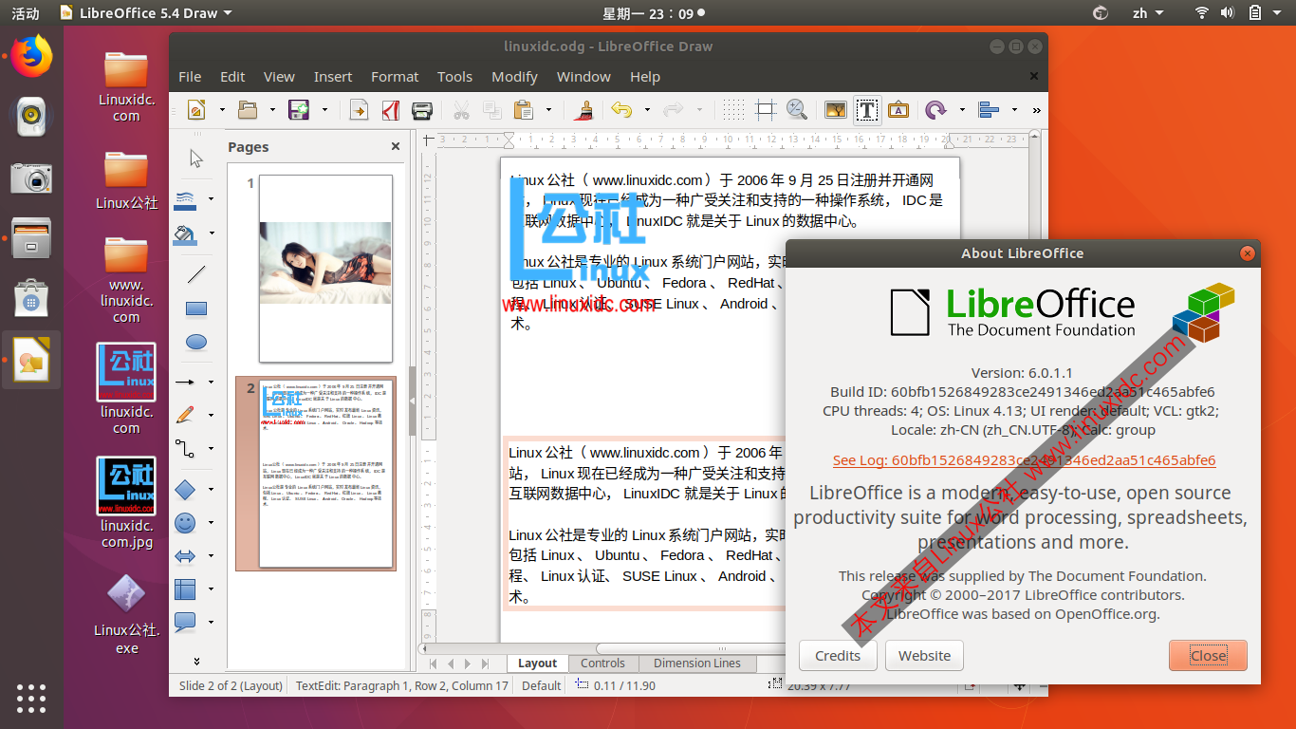Image resolution: width=1296 pixels, height=729 pixels.
Task: Click the Align objects icon
Action: 989,110
